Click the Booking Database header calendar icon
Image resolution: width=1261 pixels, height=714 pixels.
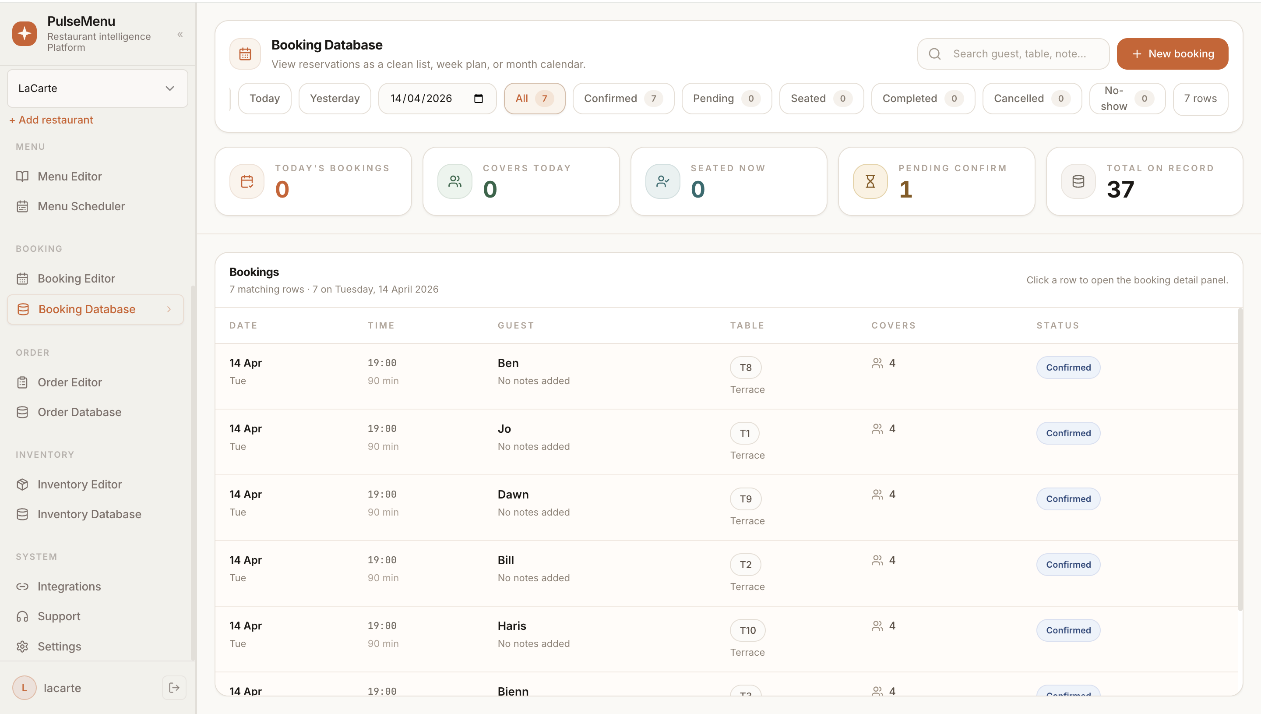[245, 54]
